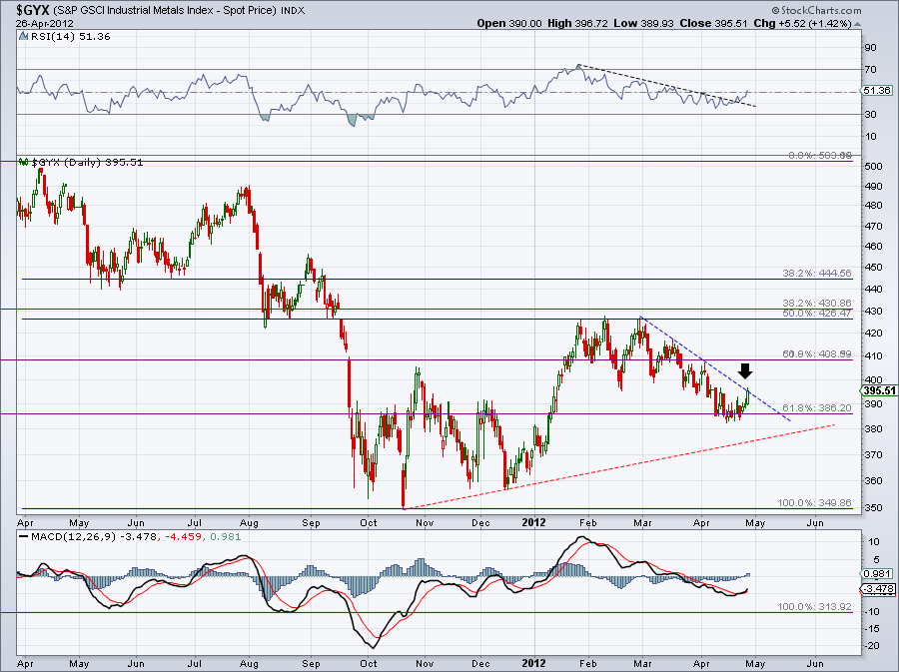Click the RSI current value tag 51.36 on the axis
The height and width of the screenshot is (672, 899).
876,91
